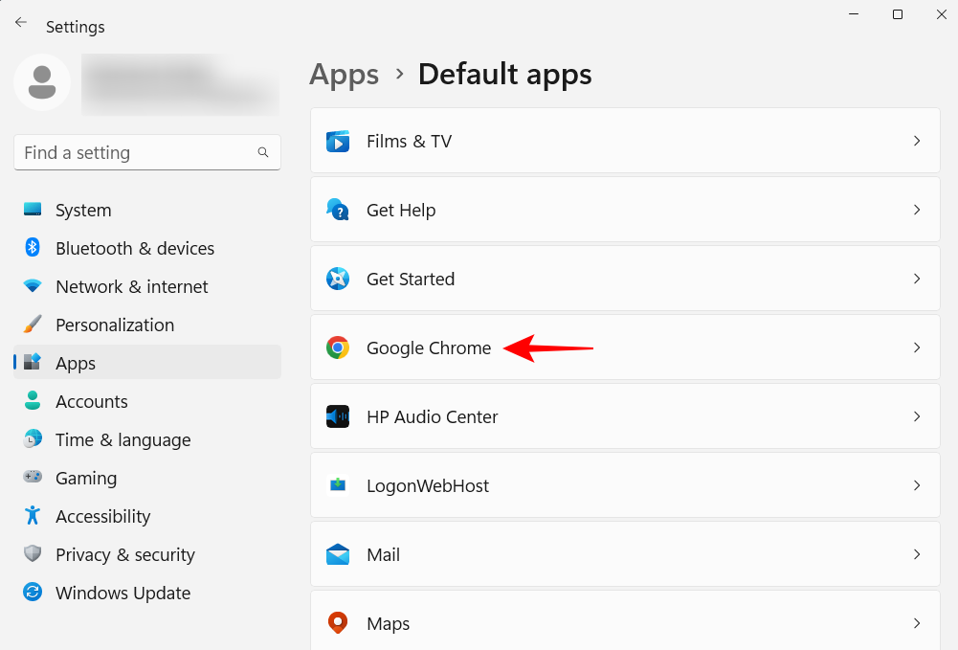
Task: Click the Maps pin icon
Action: 337,623
